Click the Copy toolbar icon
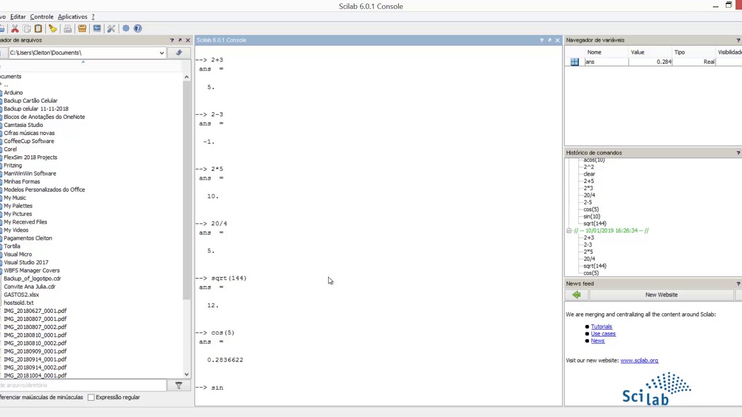 click(27, 28)
